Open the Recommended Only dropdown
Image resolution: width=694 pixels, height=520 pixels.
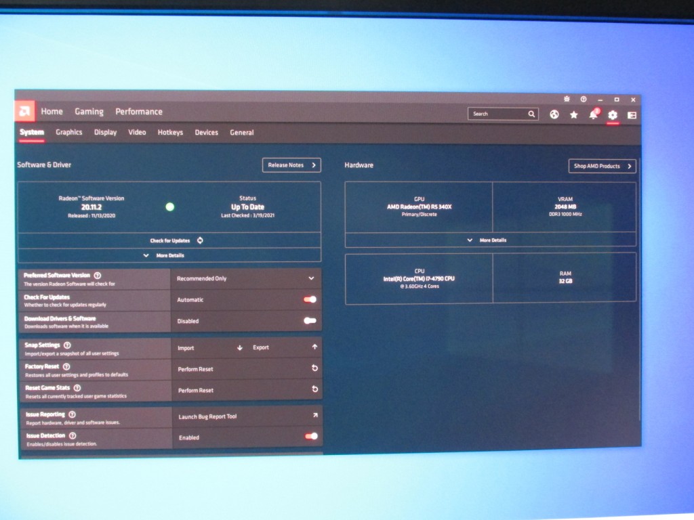[x=245, y=278]
